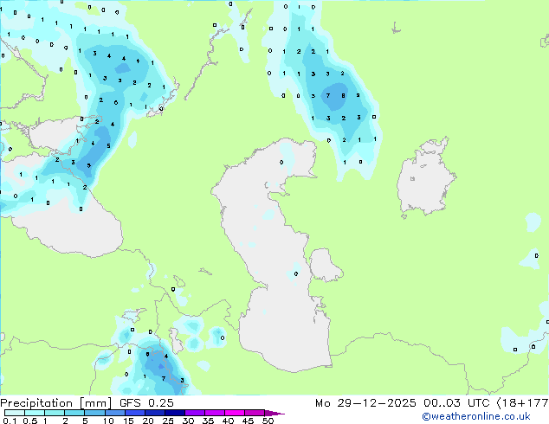Viewport: 549px width, 424px height.
Task: Click the 0.5–1 mm legend color swatch
Action: [x=35, y=413]
